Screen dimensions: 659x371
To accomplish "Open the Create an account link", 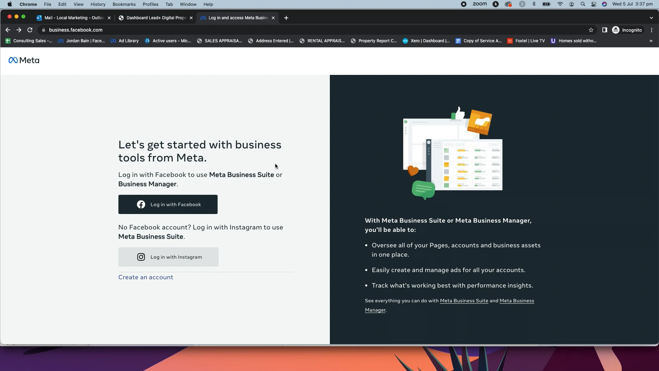I will click(x=146, y=277).
